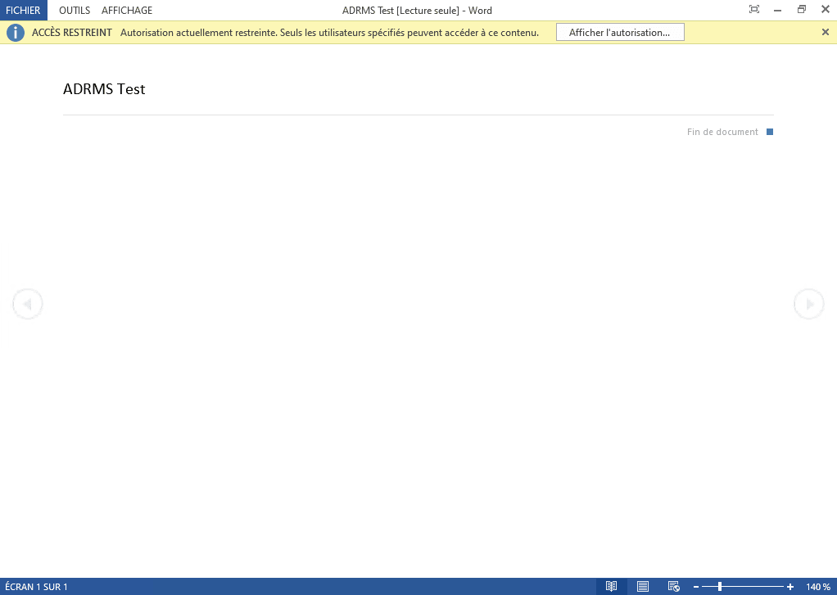Open the OUTILS menu
The width and height of the screenshot is (837, 595).
tap(75, 11)
